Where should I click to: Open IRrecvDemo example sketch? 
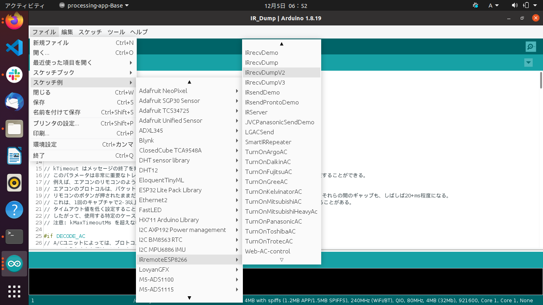281,53
